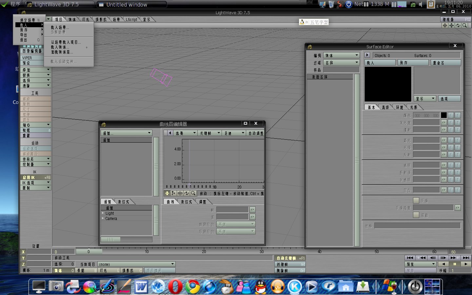Image resolution: width=472 pixels, height=295 pixels.
Task: Switch to 高级 tab in Surface Editor
Action: (x=385, y=107)
